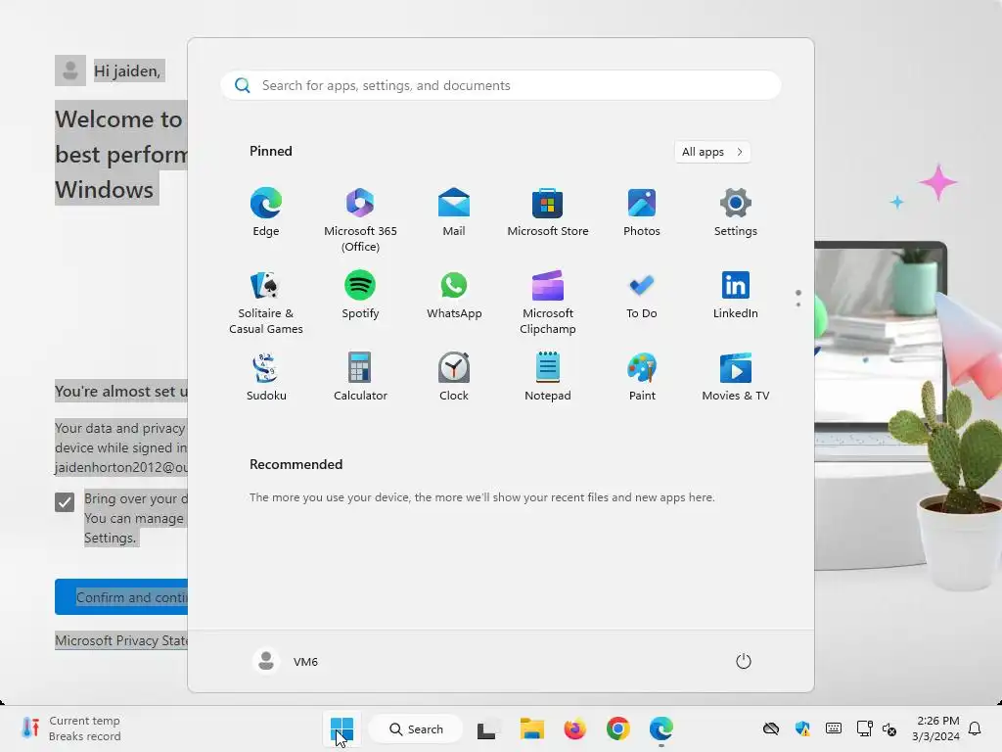Screen dimensions: 1002x752
Task: Launch Sudoku
Action: pyautogui.click(x=266, y=377)
